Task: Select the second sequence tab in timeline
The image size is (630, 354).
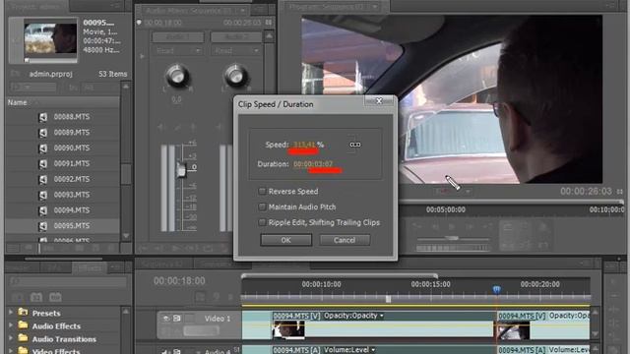Action: pyautogui.click(x=217, y=265)
